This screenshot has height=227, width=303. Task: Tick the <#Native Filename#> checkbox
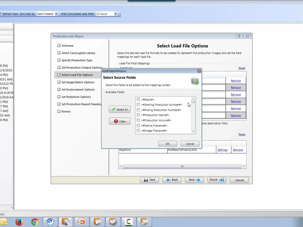click(138, 126)
